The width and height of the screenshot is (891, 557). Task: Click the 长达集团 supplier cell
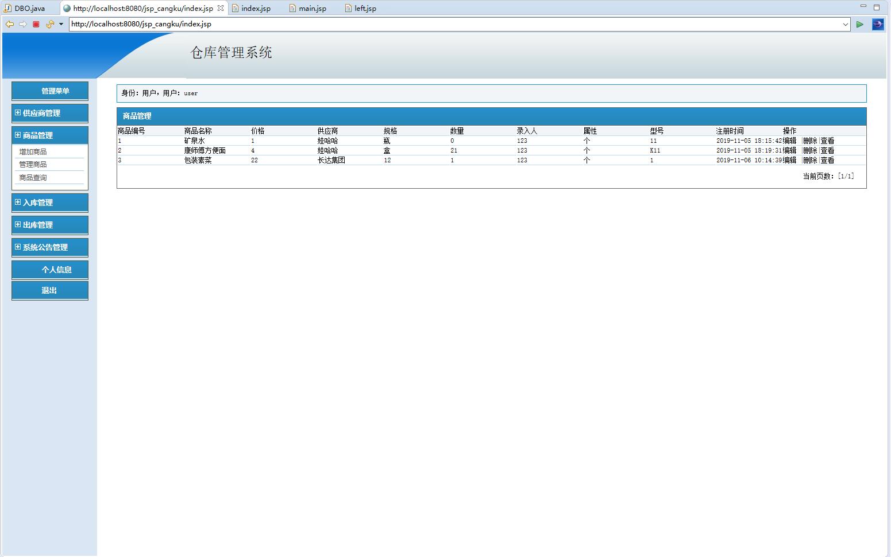point(331,160)
